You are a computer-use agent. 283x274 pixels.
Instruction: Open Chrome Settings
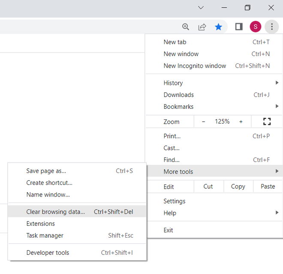click(175, 201)
